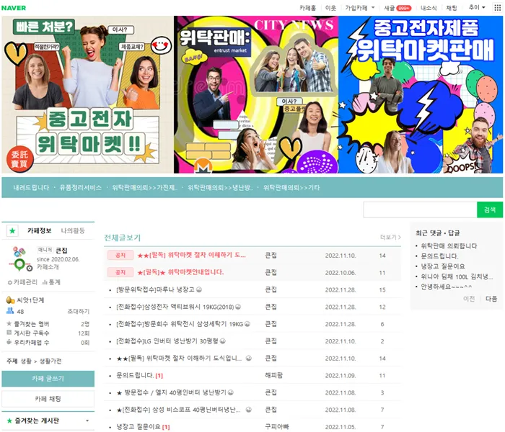Screen dimensions: 505x432
Task: Open notice ★[필독]★ 위탁마켓안내입니다.
Action: click(180, 272)
